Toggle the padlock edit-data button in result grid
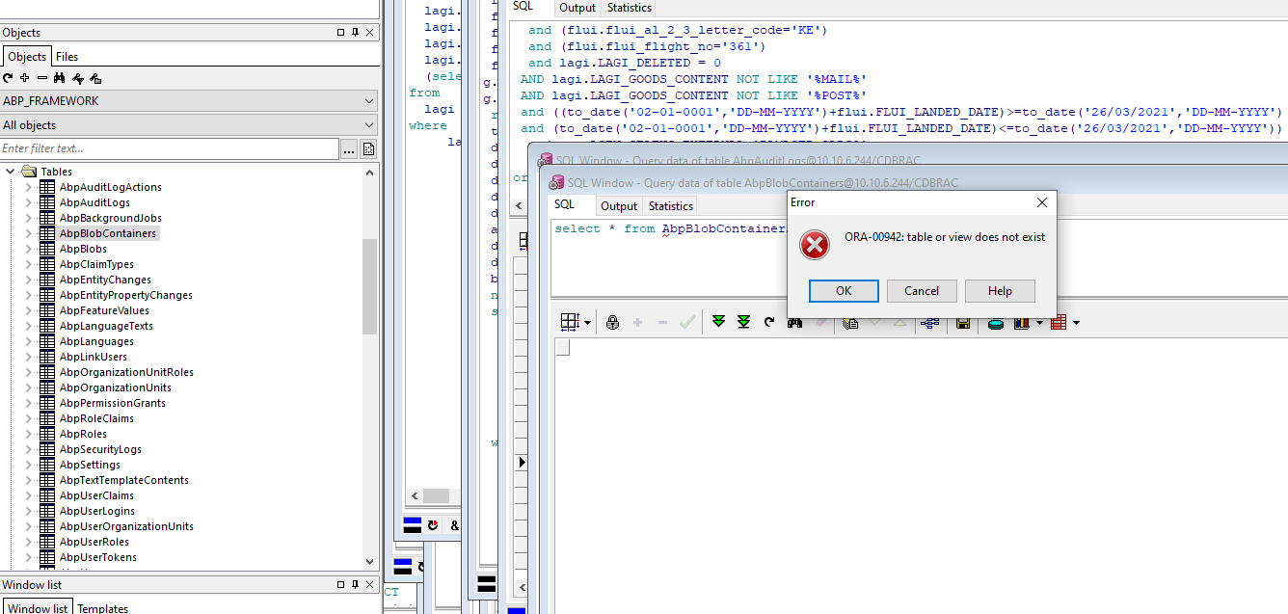Screen dimensions: 1288x614 pos(612,322)
